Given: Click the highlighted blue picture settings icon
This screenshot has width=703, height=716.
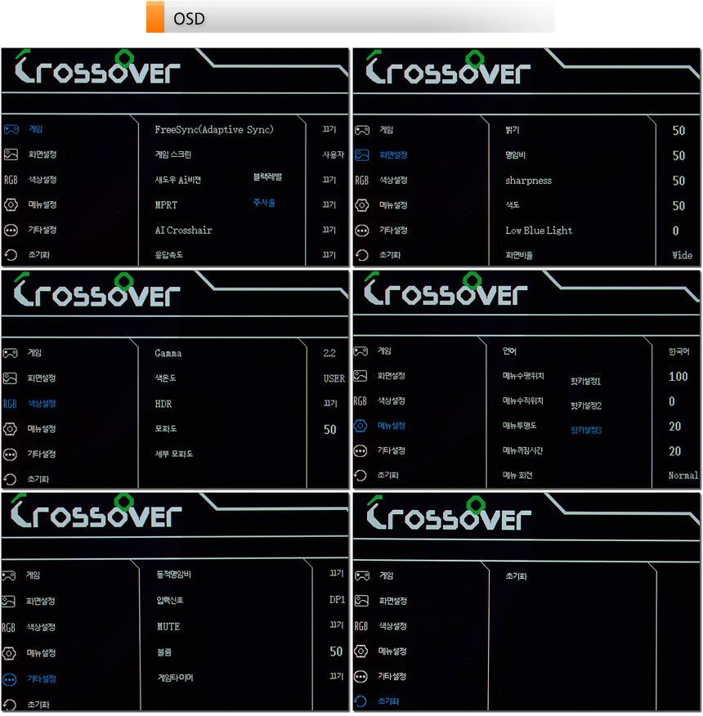Looking at the screenshot, I should pyautogui.click(x=361, y=155).
